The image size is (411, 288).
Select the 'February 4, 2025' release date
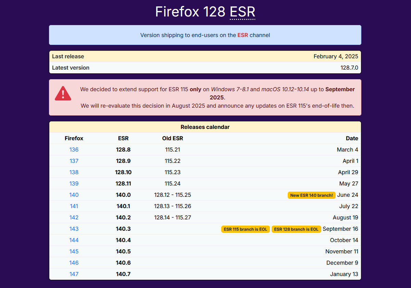pyautogui.click(x=336, y=56)
